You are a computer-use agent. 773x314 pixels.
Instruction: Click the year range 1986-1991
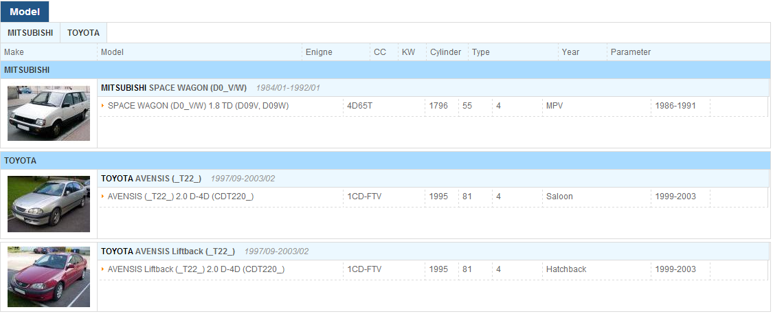click(675, 106)
